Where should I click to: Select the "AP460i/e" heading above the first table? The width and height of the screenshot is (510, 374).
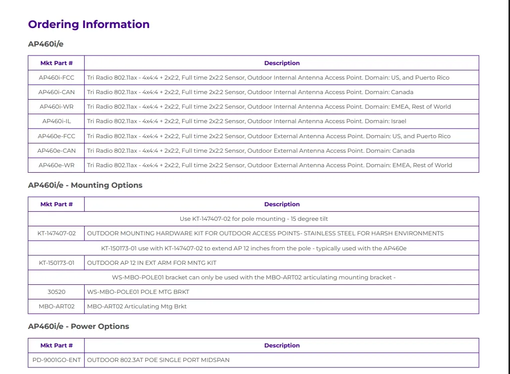46,44
